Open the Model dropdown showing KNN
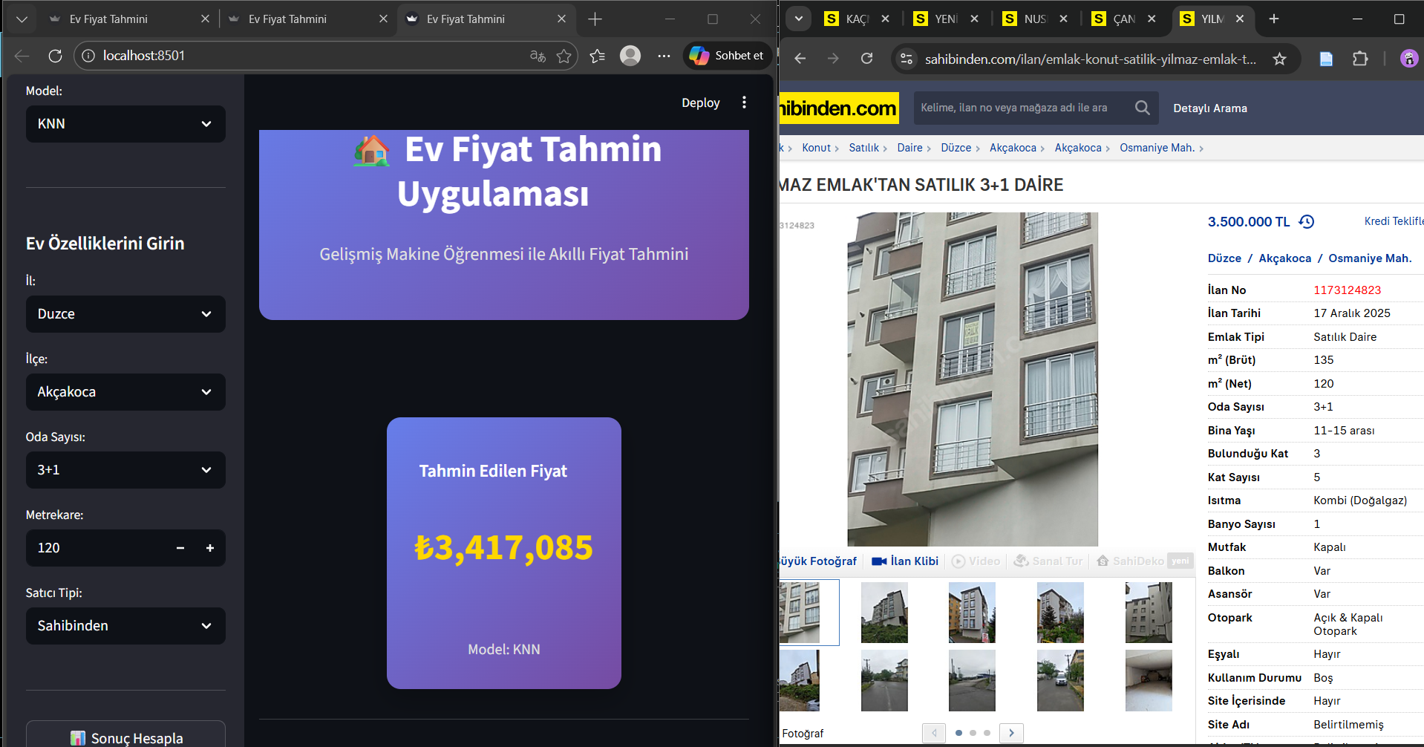The image size is (1424, 747). [x=125, y=124]
